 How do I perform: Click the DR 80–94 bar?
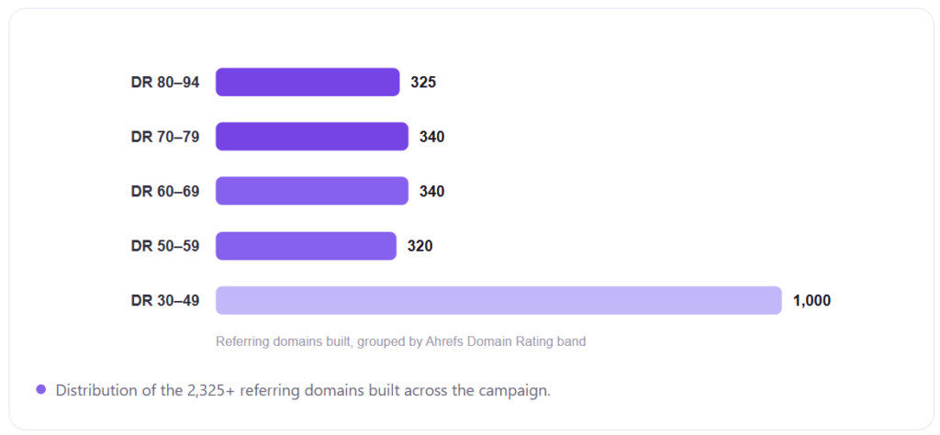[308, 82]
